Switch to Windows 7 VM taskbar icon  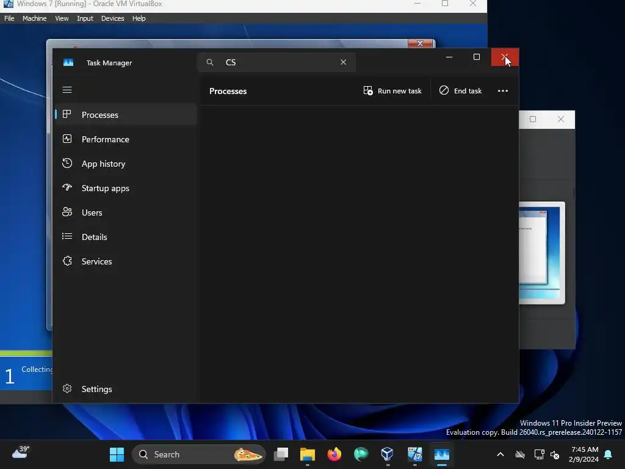tap(414, 454)
